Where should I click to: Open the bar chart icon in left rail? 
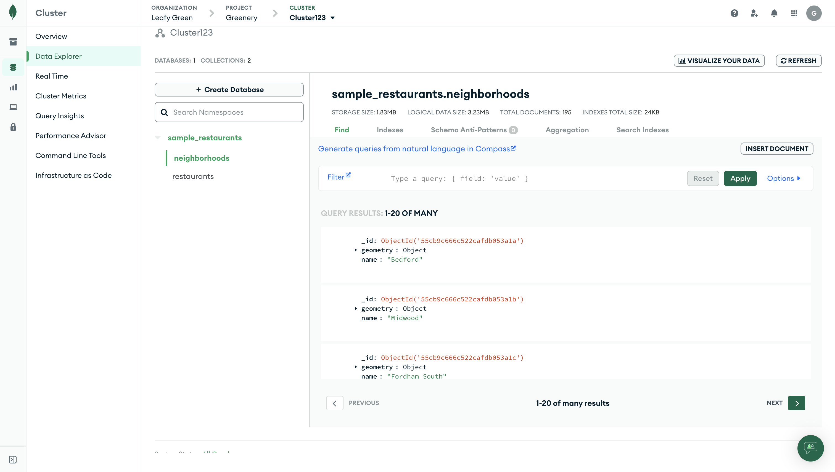(13, 87)
